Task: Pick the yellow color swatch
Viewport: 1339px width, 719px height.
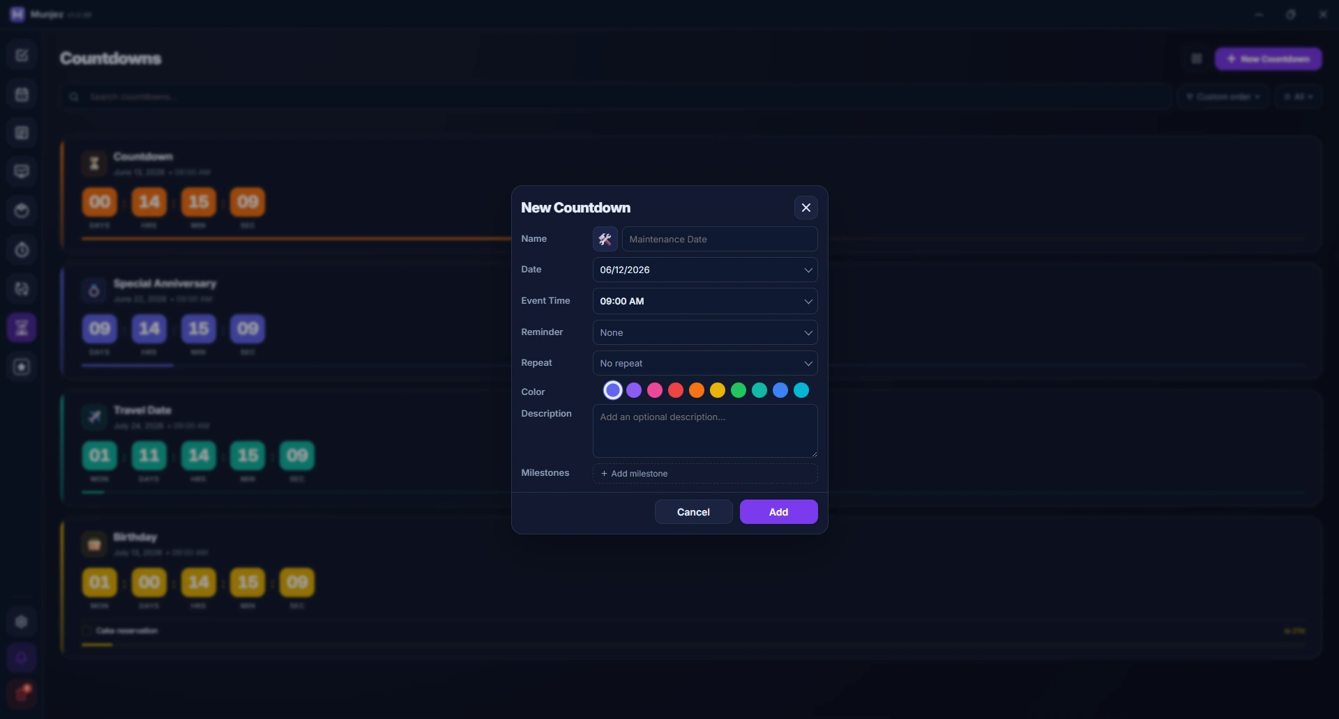Action: (x=717, y=390)
